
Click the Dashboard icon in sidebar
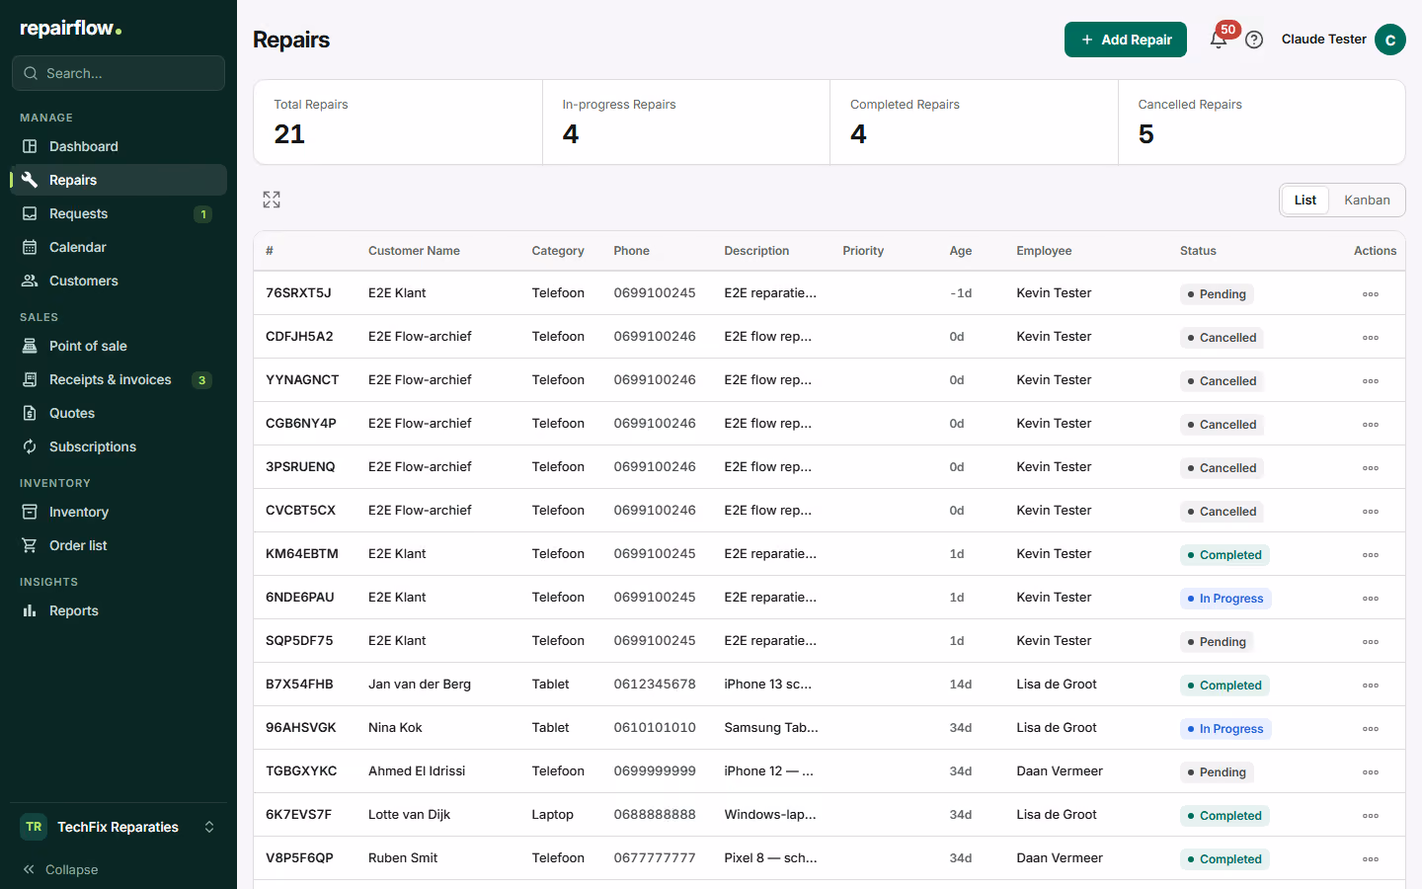click(x=30, y=146)
